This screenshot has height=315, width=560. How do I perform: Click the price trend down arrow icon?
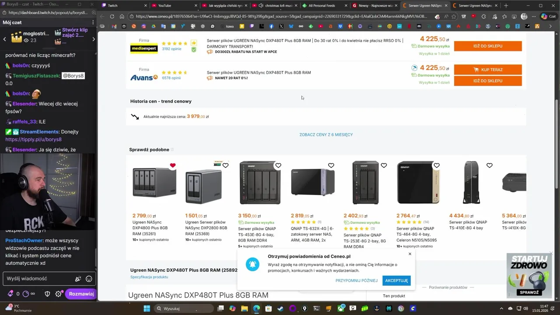(135, 117)
